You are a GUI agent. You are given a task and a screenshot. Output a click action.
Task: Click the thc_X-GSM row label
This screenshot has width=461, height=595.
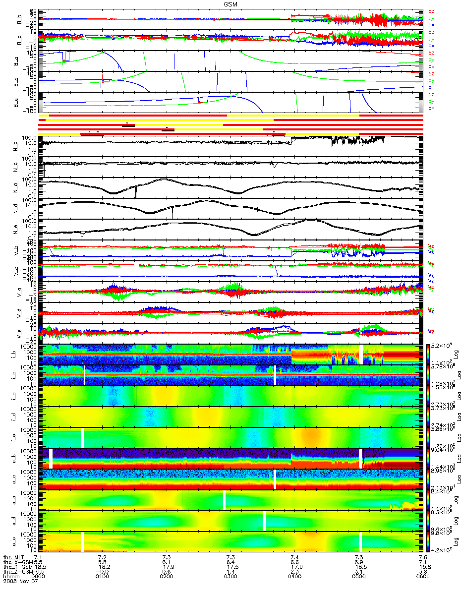point(17,562)
